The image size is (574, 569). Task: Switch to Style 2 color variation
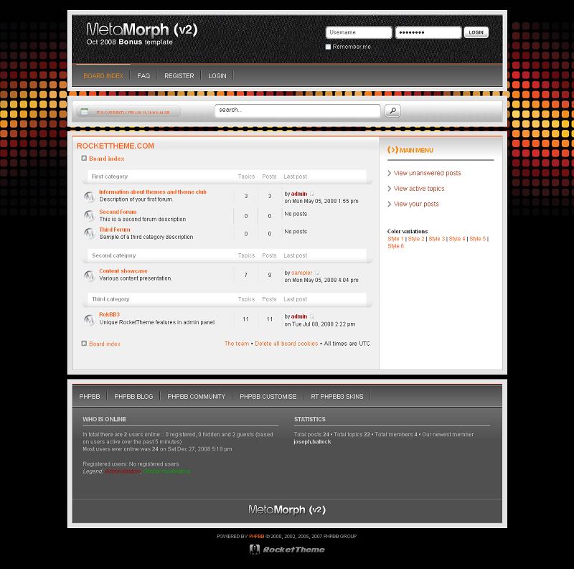point(416,239)
